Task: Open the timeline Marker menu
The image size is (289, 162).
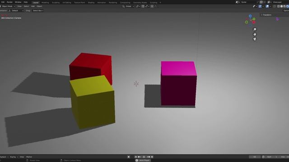Action: 29,157
